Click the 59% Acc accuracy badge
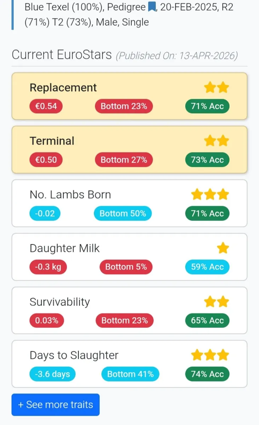This screenshot has height=425, width=259. (207, 267)
